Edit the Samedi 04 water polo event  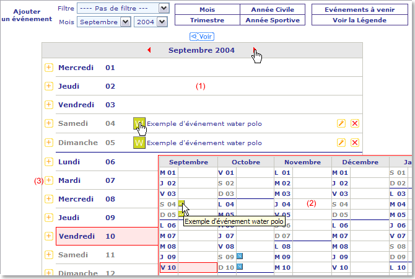click(341, 123)
